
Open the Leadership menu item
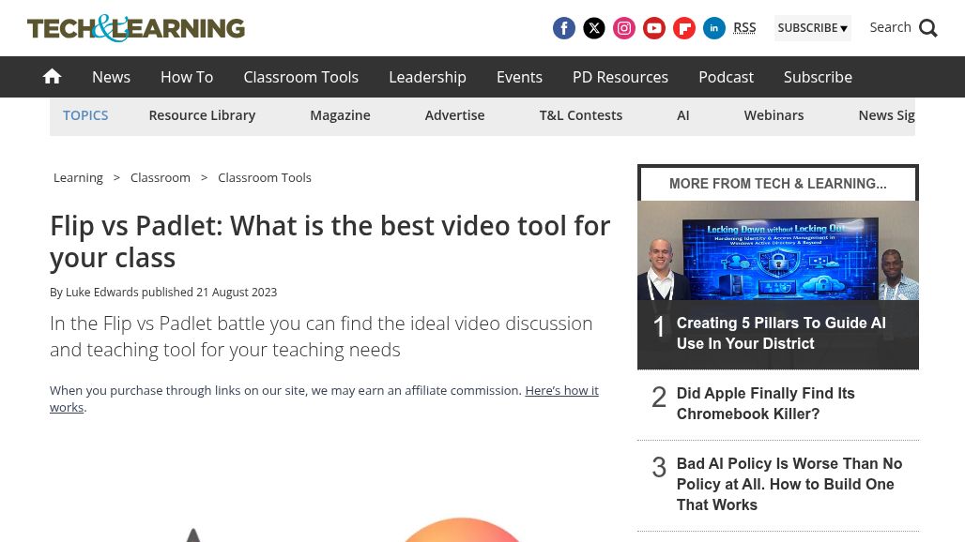(428, 77)
